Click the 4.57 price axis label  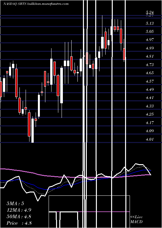pyautogui.click(x=150, y=81)
